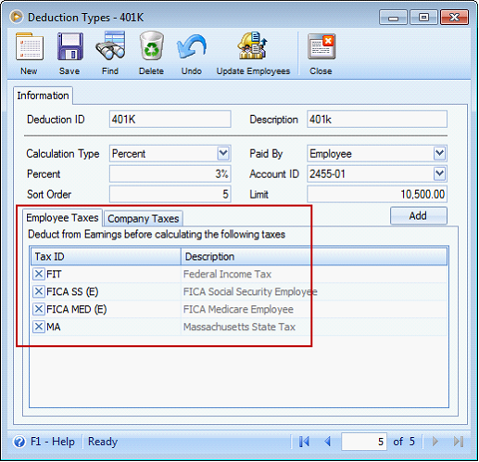Select the Company Taxes tab
Screen dimensions: 479x462
(144, 219)
